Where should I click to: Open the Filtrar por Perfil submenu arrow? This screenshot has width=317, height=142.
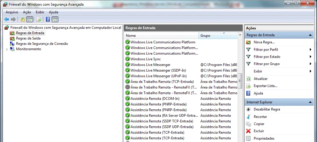point(310,50)
